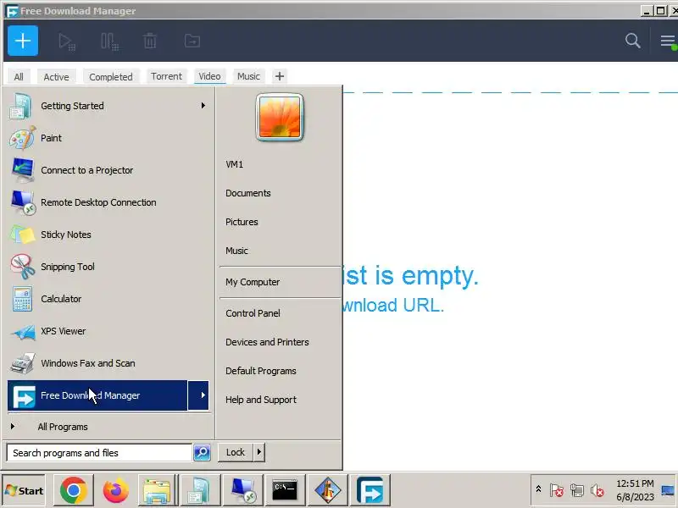Viewport: 678px width, 508px height.
Task: Launch Remote Desktop Connection
Action: (x=108, y=202)
